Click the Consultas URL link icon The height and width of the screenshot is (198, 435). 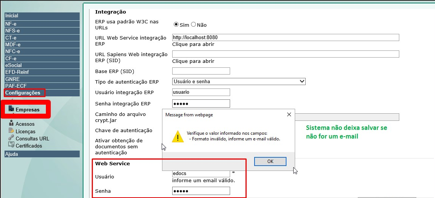point(11,139)
